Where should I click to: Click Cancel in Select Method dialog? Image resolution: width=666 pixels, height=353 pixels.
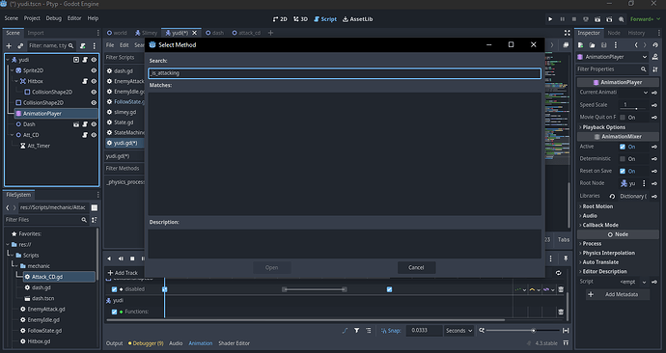coord(416,268)
